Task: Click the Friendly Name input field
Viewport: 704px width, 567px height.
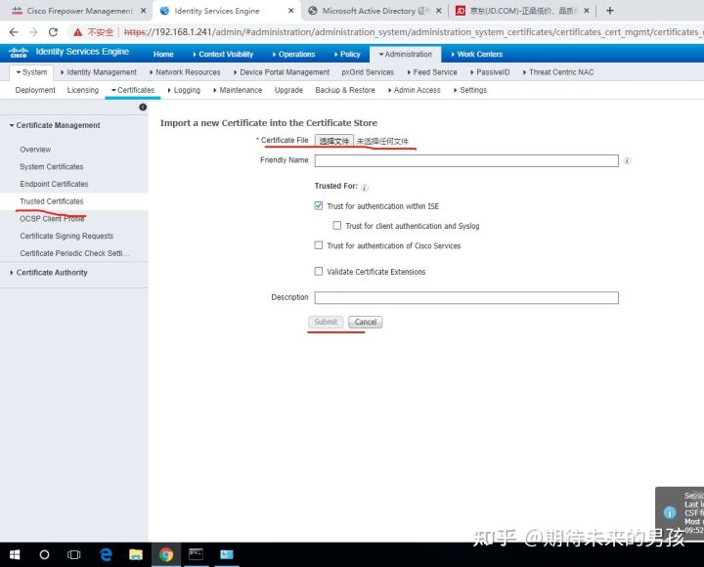Action: [466, 160]
